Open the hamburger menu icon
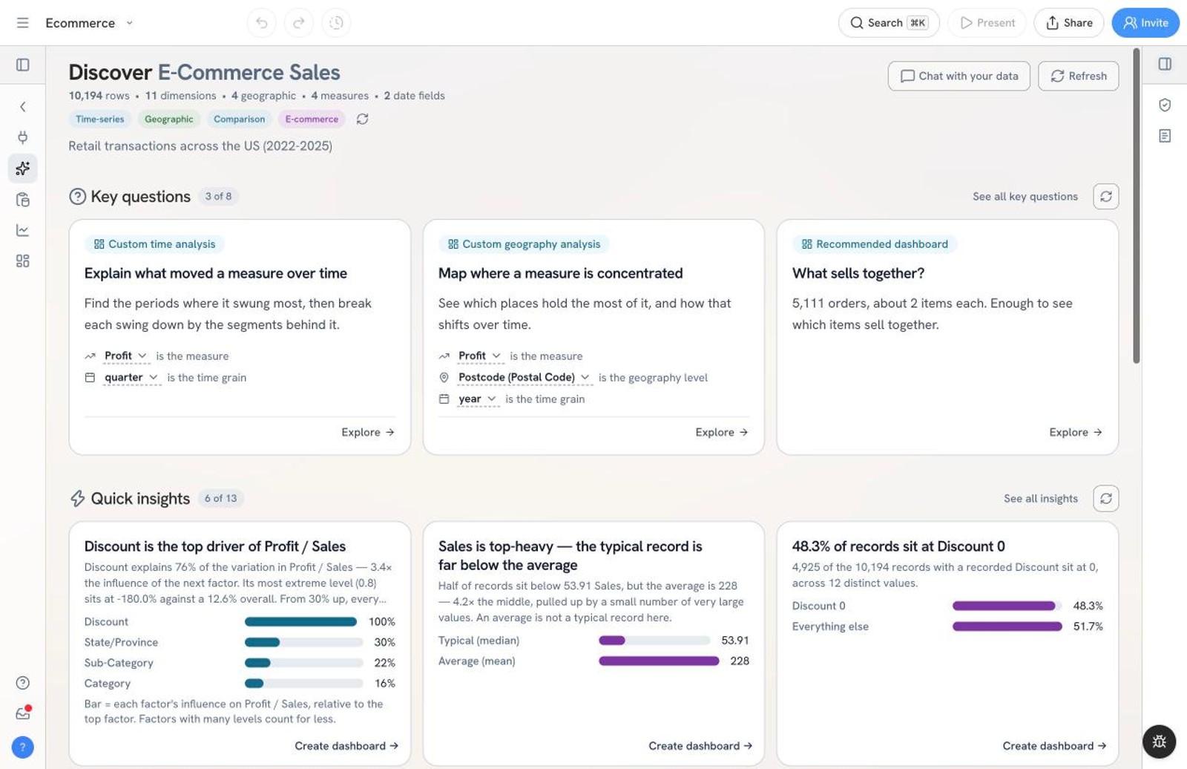The height and width of the screenshot is (769, 1187). (x=22, y=23)
